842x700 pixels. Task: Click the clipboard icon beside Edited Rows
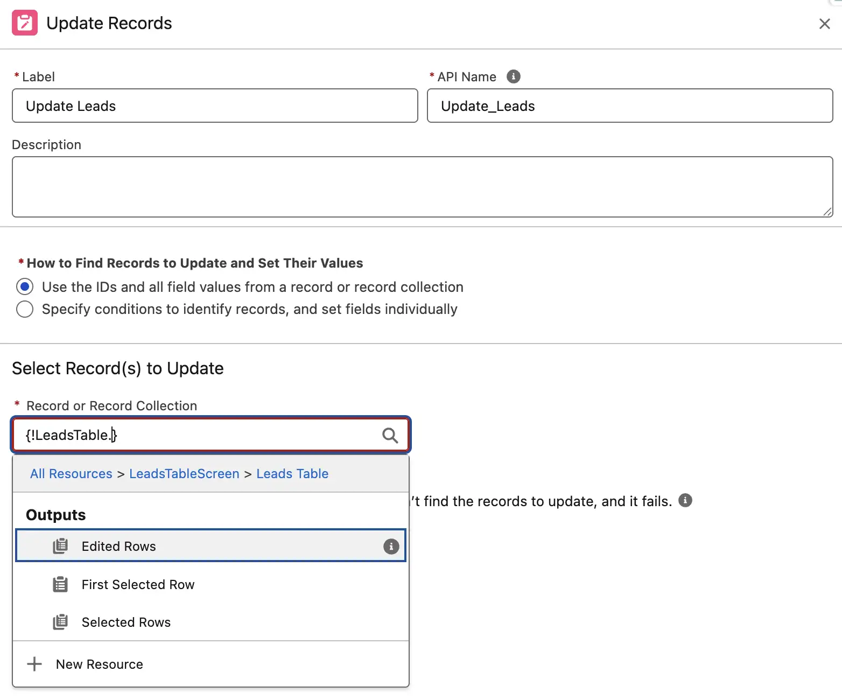click(x=60, y=545)
